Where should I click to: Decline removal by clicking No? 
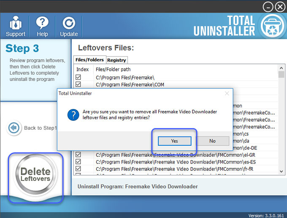pos(212,141)
